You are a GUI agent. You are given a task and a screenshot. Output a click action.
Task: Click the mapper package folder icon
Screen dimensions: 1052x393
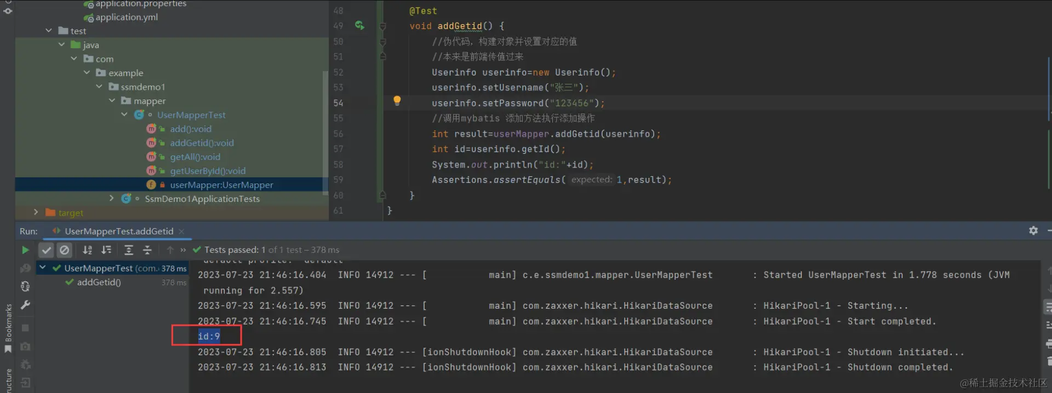(x=126, y=101)
